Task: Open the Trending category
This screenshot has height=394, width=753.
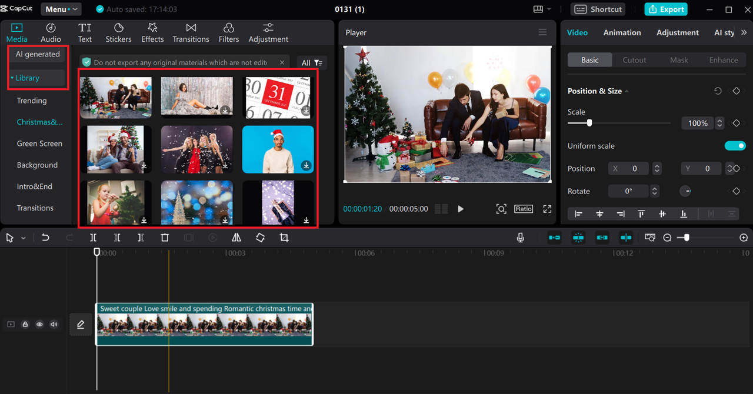Action: click(32, 101)
